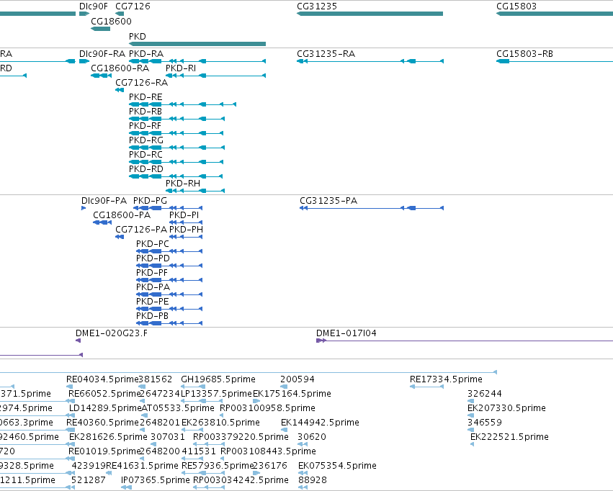Click EST IP07365.5prime
The width and height of the screenshot is (613, 491).
click(x=155, y=480)
